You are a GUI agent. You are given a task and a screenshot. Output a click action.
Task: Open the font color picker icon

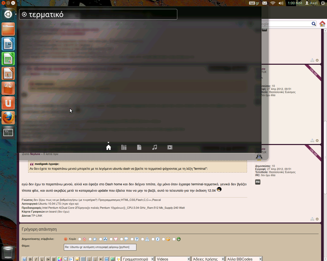pyautogui.click(x=60, y=259)
